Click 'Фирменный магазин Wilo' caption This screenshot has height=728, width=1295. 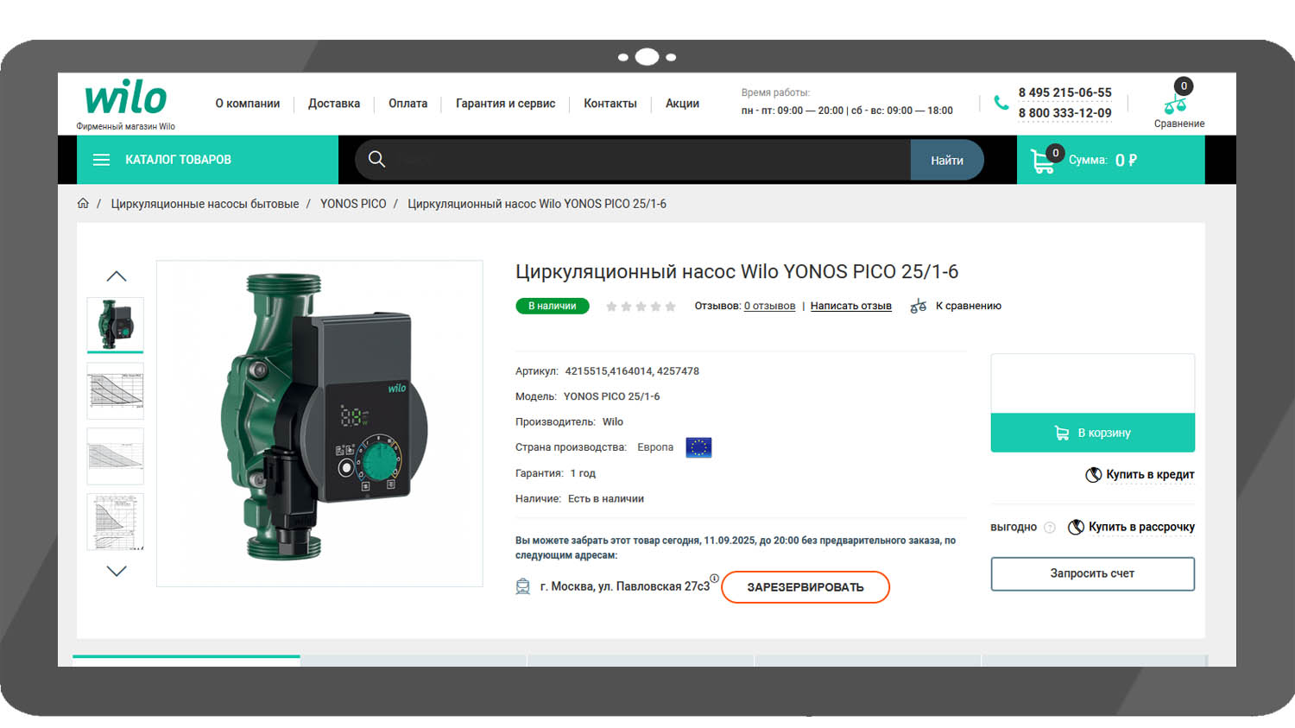pos(125,126)
